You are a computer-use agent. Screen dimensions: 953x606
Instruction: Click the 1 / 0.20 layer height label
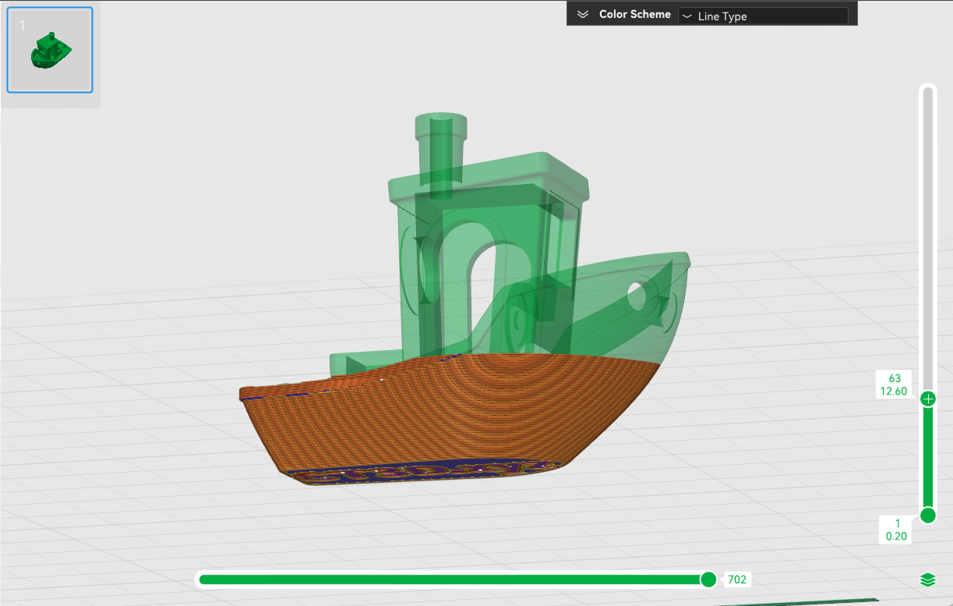[x=897, y=530]
